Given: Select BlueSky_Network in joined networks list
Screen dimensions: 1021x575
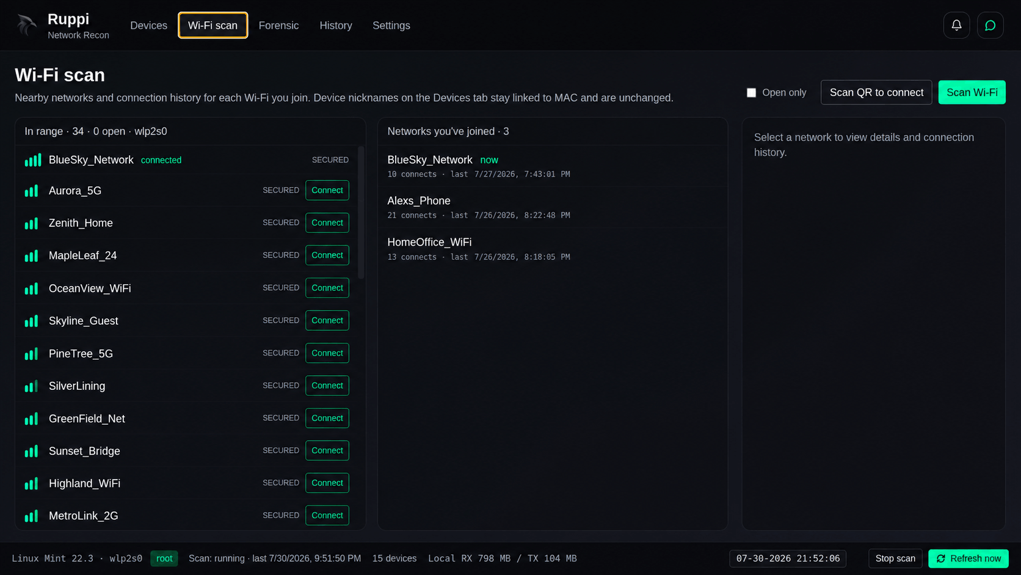Looking at the screenshot, I should [552, 166].
